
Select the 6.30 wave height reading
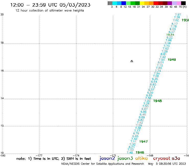150,93
